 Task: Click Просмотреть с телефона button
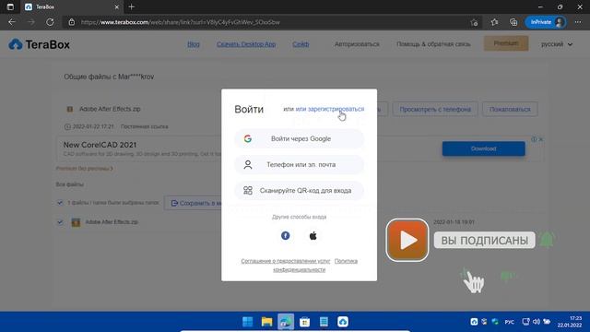[435, 109]
